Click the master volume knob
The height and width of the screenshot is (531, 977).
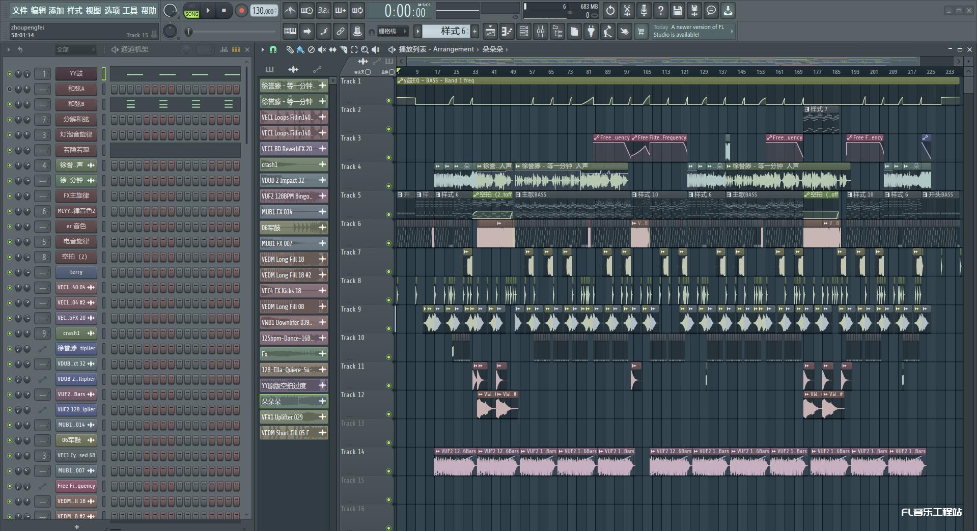pos(170,10)
